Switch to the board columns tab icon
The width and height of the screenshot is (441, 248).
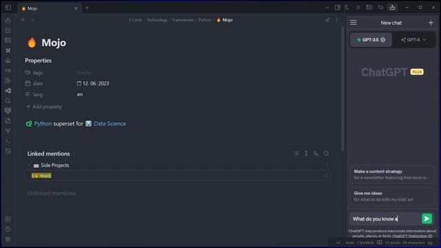(369, 8)
